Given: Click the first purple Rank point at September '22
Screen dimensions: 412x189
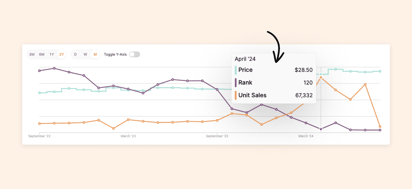Looking at the screenshot, I should click(39, 71).
